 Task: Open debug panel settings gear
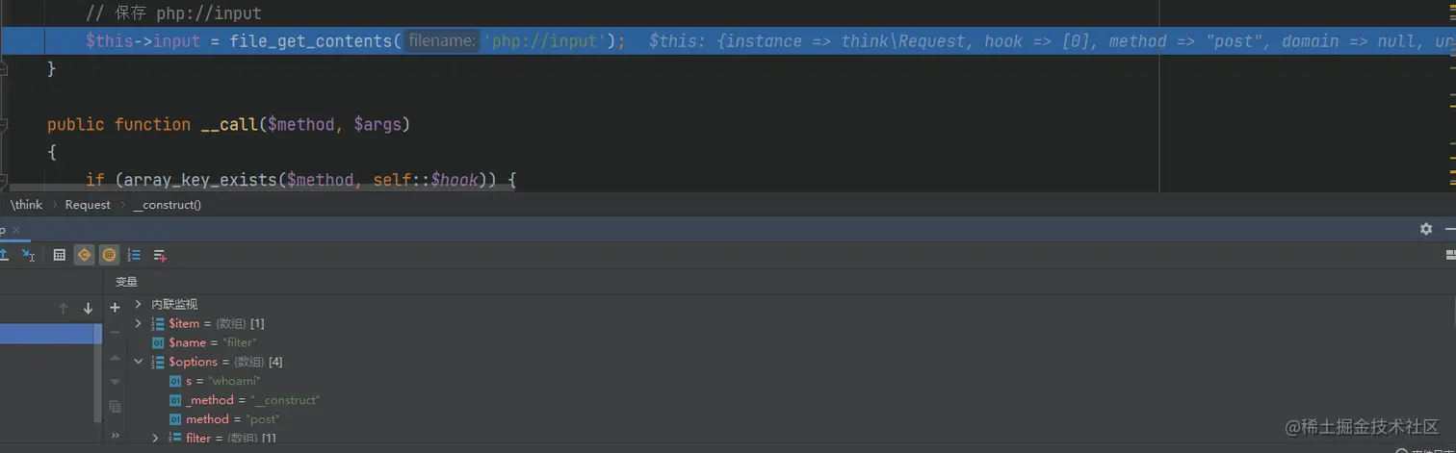[1426, 229]
